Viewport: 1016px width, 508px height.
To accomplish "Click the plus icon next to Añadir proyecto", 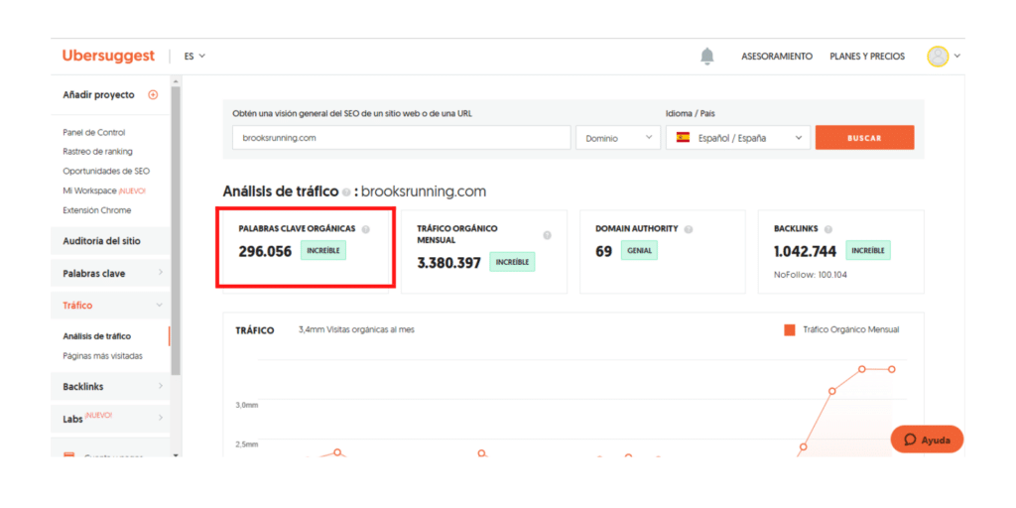I will pyautogui.click(x=153, y=94).
